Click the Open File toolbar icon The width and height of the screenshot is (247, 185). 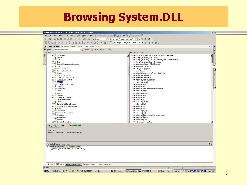pos(55,39)
